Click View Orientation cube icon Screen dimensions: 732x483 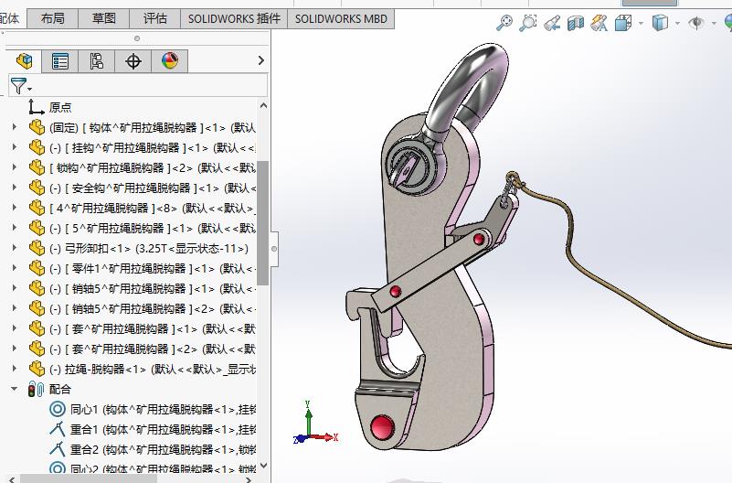(623, 23)
